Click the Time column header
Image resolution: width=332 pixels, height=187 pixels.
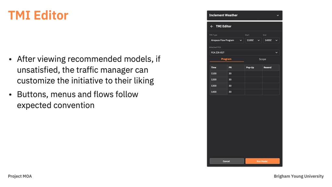click(x=219, y=68)
